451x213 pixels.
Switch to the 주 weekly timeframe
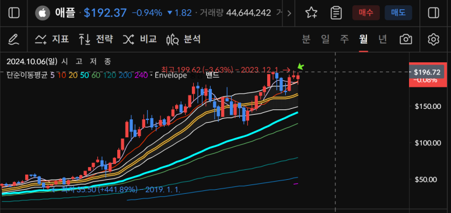[344, 39]
